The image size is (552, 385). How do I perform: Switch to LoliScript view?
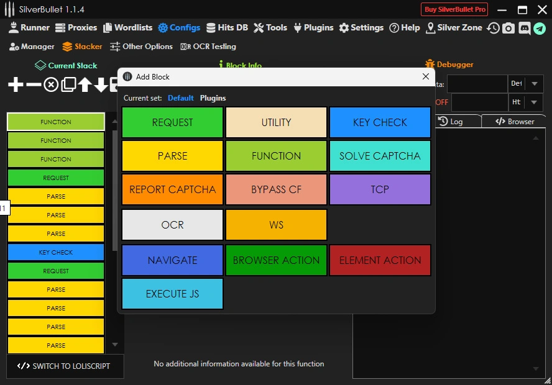65,366
